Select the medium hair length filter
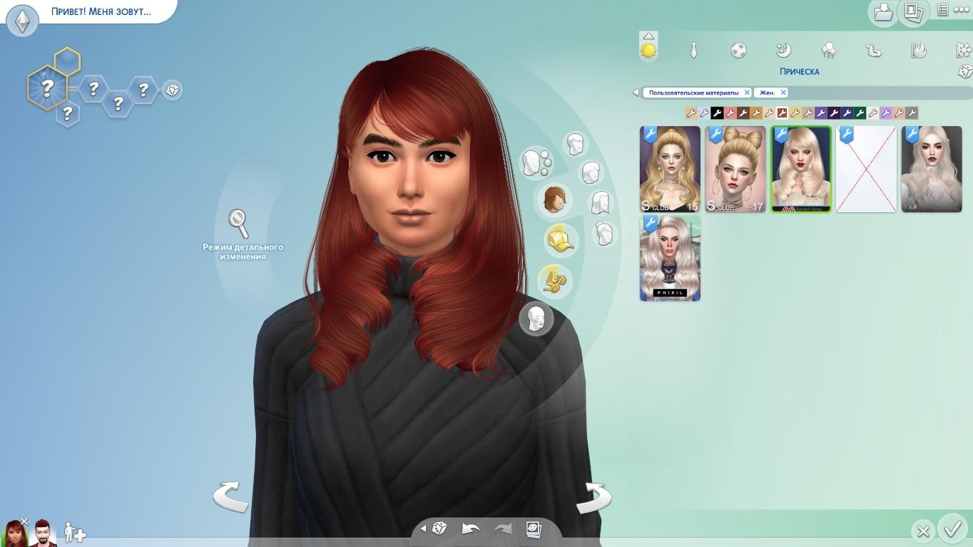Screen dimensions: 973x547 pyautogui.click(x=591, y=172)
